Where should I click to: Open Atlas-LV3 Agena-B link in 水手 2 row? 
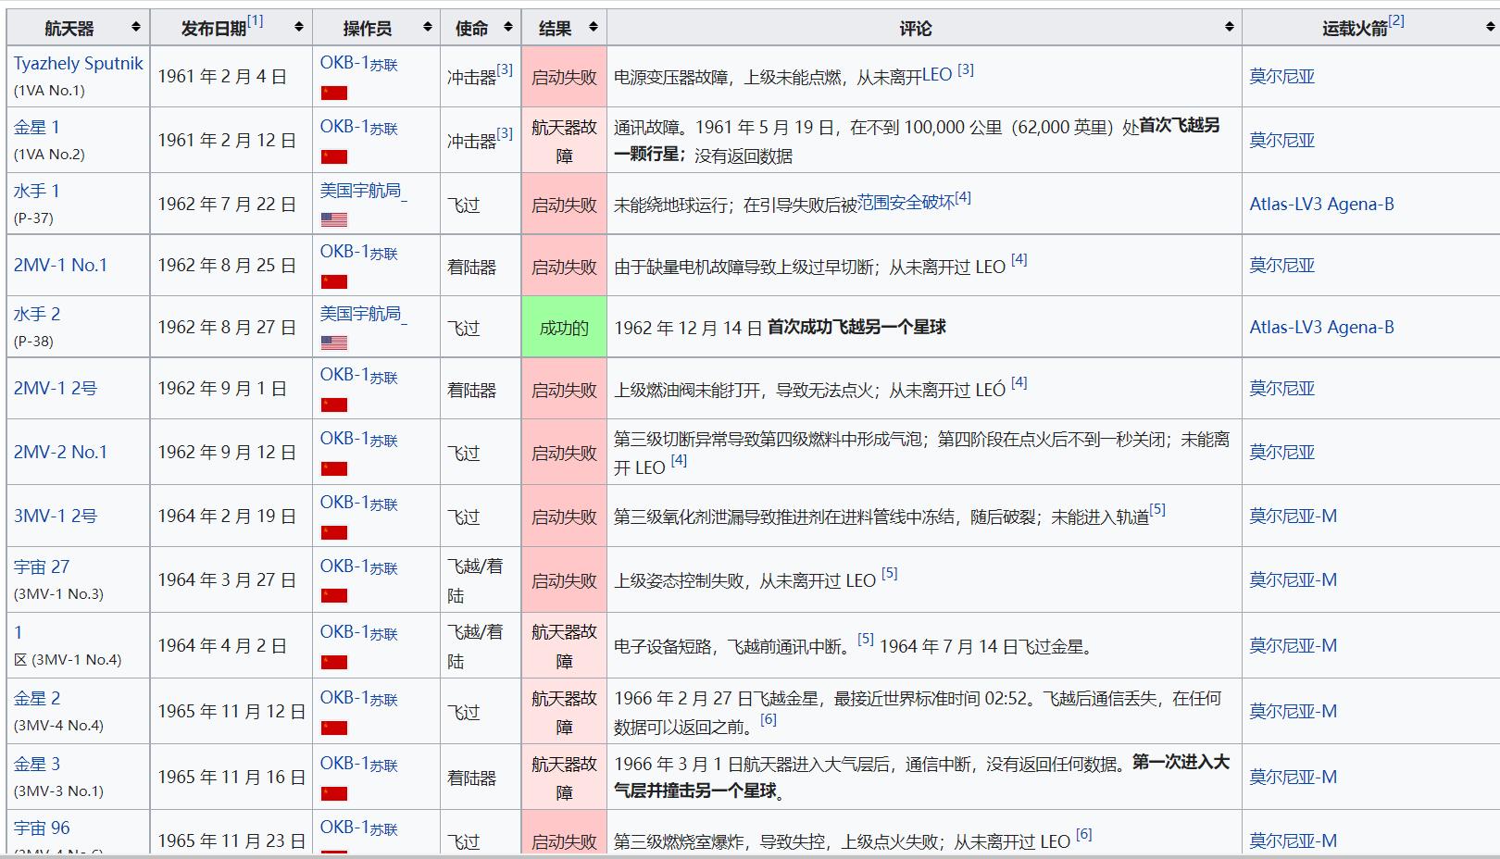1321,327
